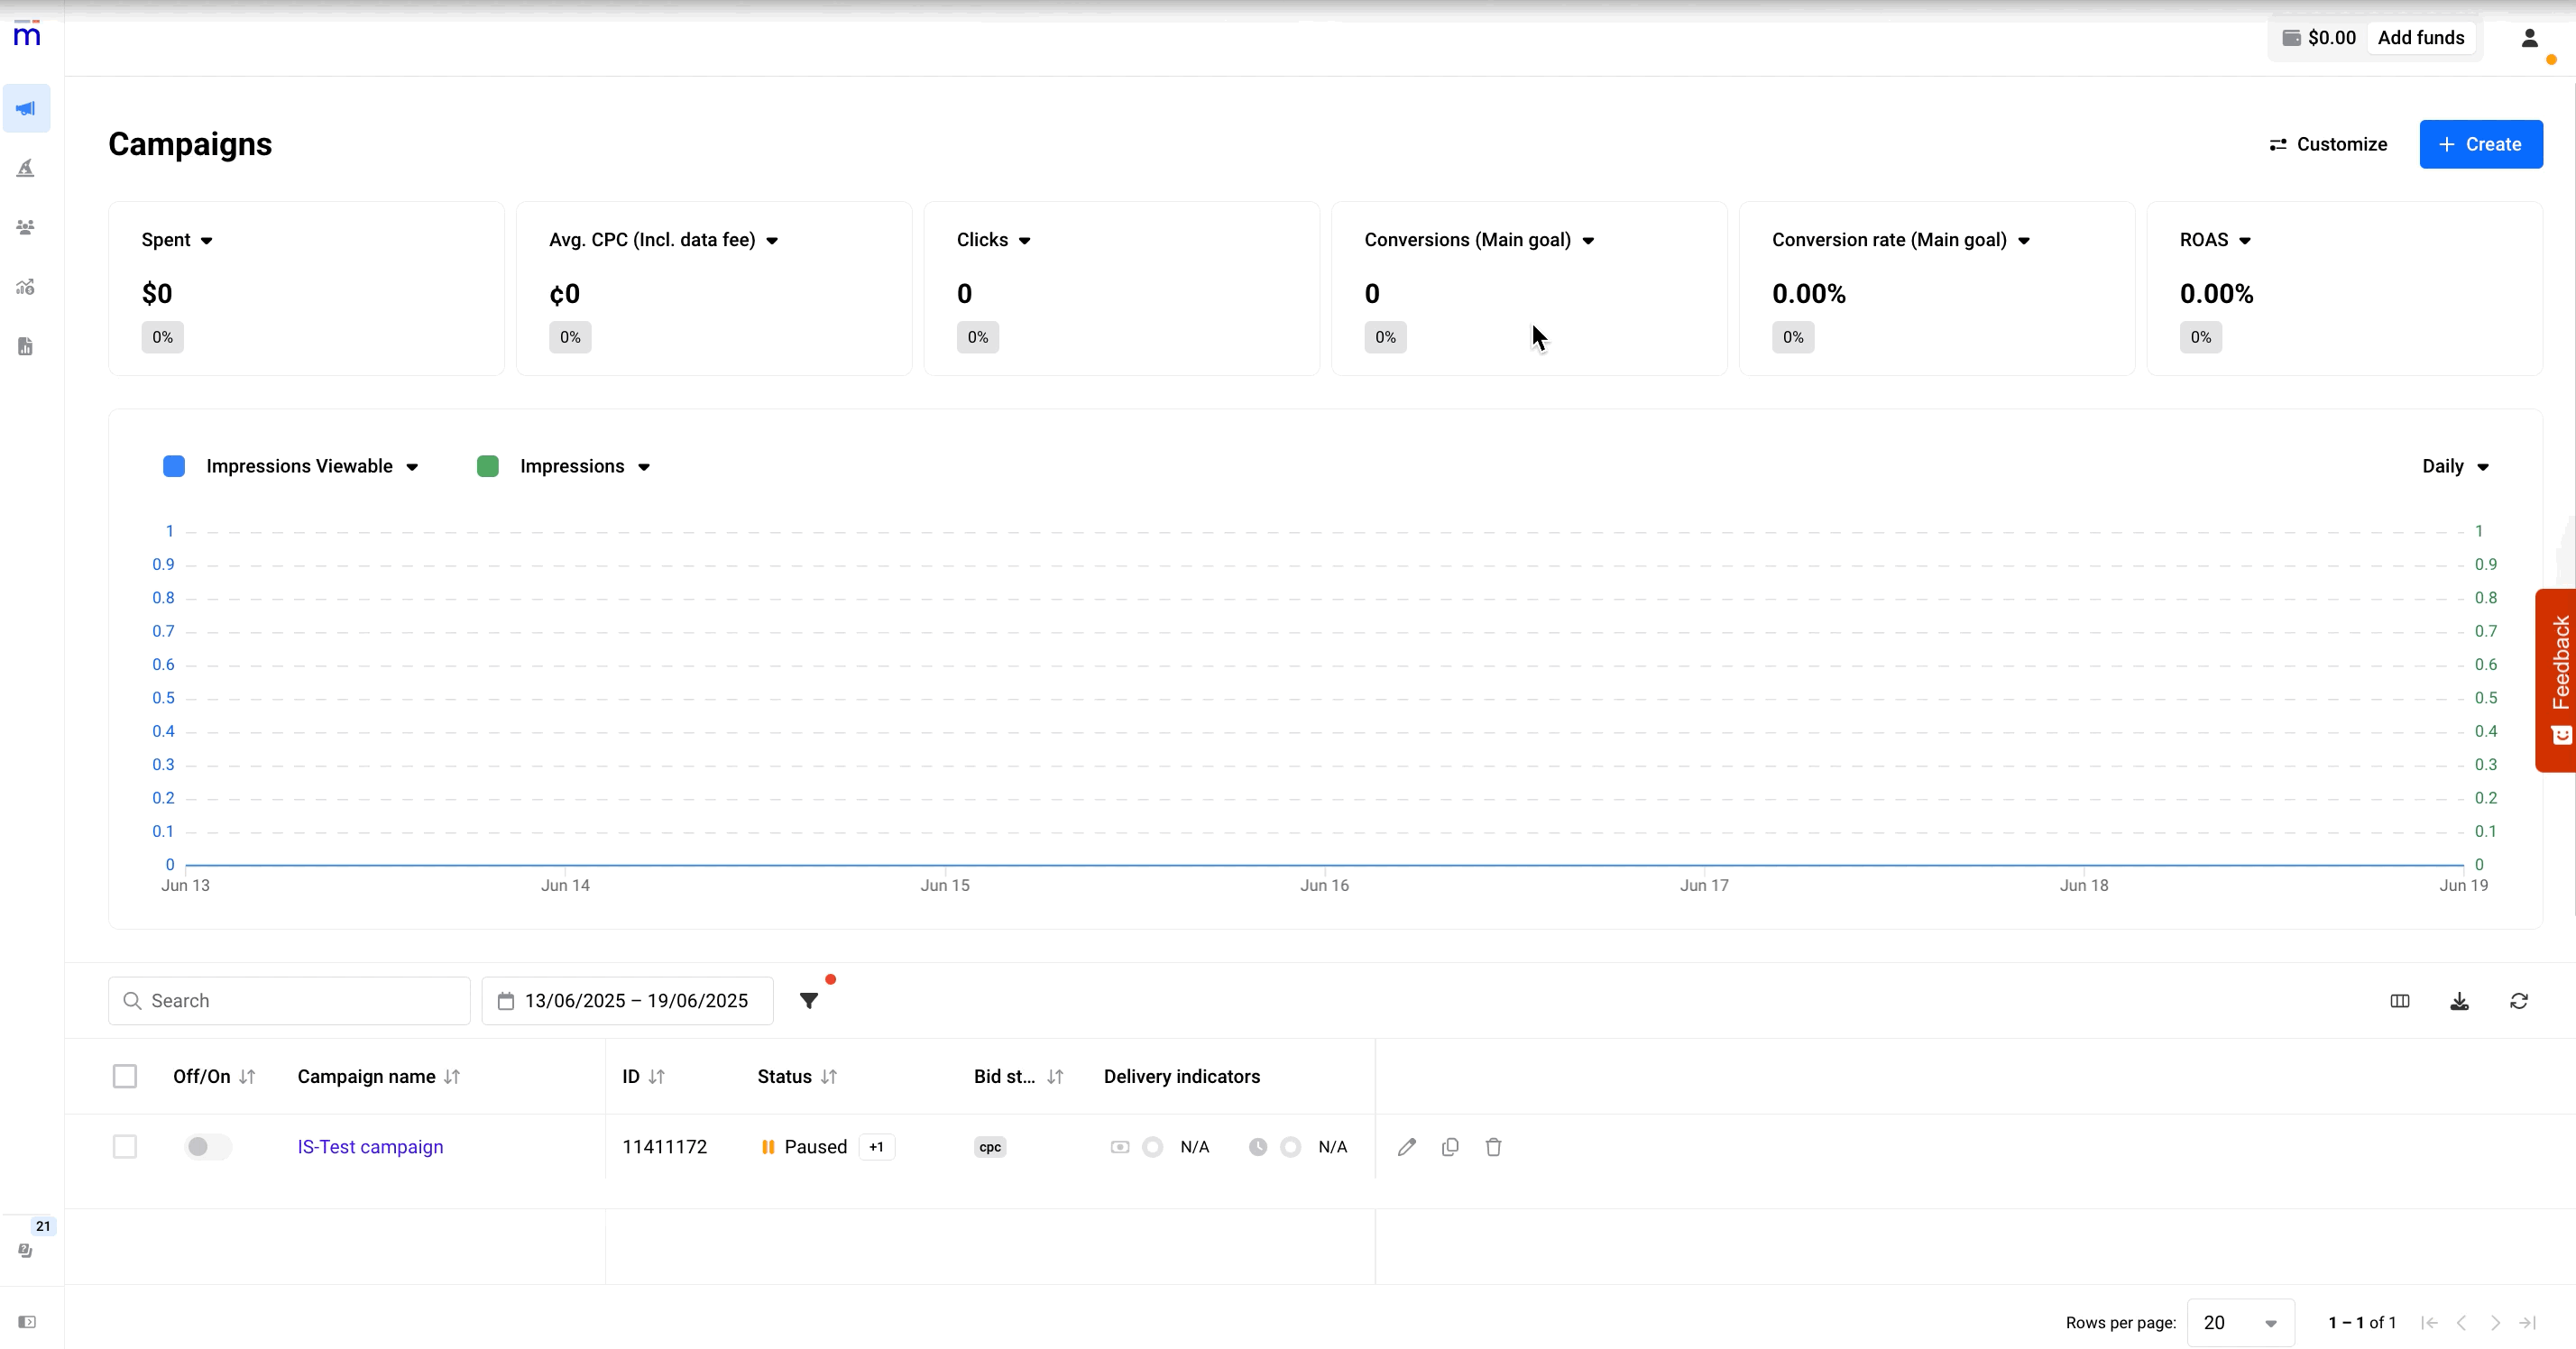Open the Campaigns section in the sidebar

[x=26, y=108]
